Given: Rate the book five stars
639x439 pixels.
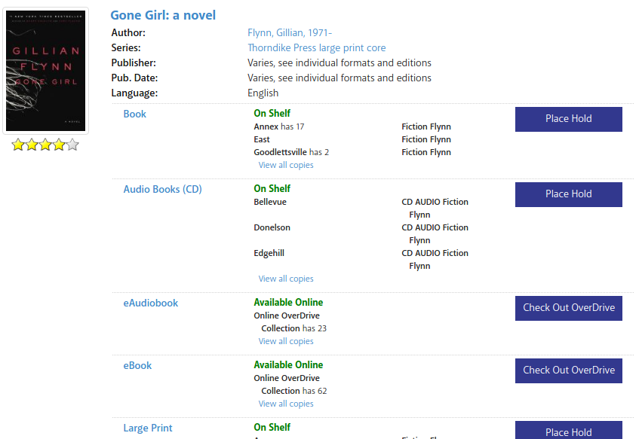Looking at the screenshot, I should 72,145.
